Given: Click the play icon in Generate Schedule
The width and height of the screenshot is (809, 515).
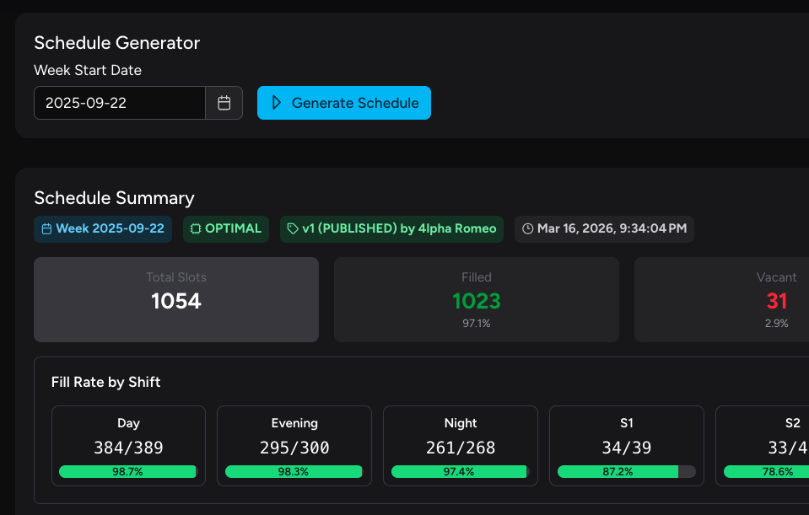Looking at the screenshot, I should coord(276,103).
